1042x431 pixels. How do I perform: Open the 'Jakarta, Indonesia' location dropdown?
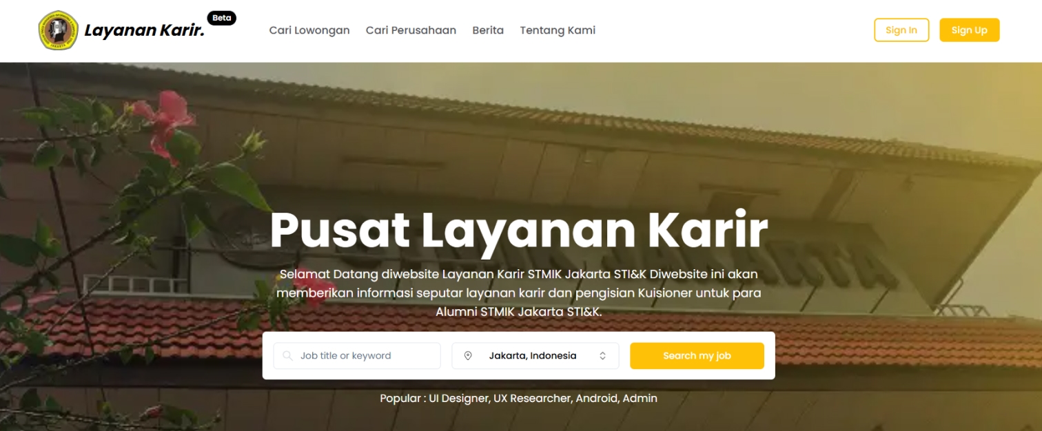[534, 355]
